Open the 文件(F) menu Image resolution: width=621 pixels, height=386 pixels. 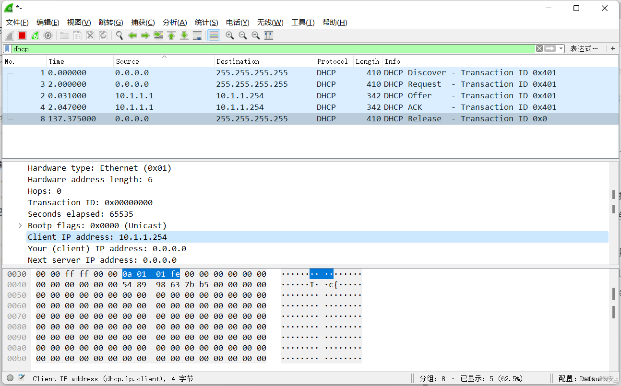(x=17, y=23)
